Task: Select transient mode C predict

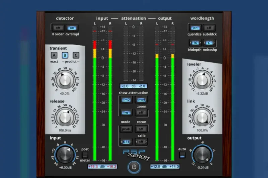Action: tap(76, 55)
